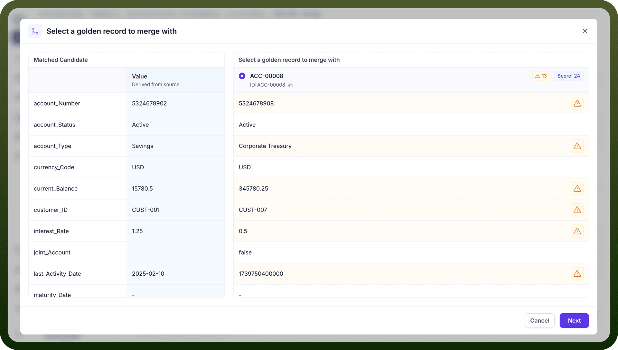Image resolution: width=618 pixels, height=350 pixels.
Task: Click the customer_ID field label
Action: (51, 210)
